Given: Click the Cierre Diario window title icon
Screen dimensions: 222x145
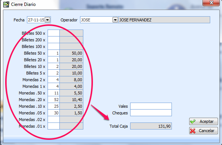Looking at the screenshot, I should coord(6,4).
